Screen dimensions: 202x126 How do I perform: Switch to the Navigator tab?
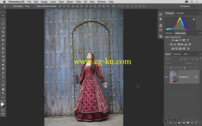click(x=180, y=13)
